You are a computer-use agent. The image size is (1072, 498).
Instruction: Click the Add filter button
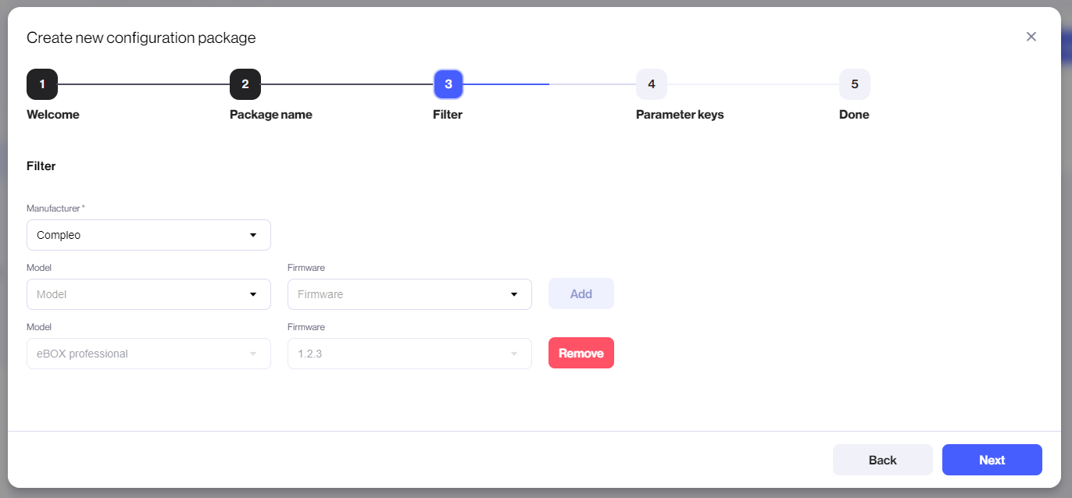click(x=581, y=294)
